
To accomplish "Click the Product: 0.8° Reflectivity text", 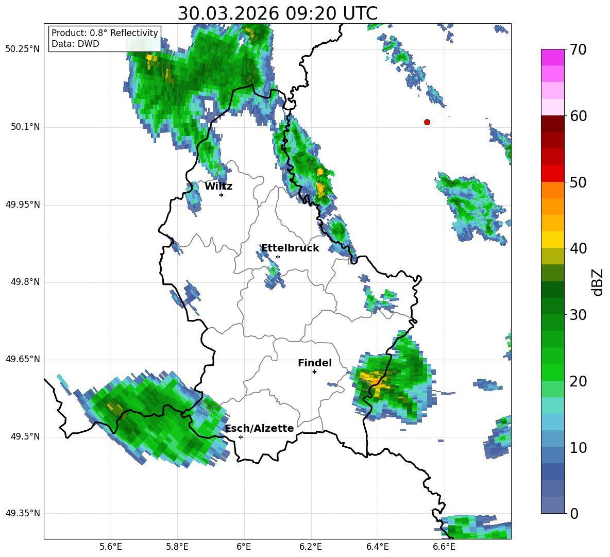I will pyautogui.click(x=105, y=32).
